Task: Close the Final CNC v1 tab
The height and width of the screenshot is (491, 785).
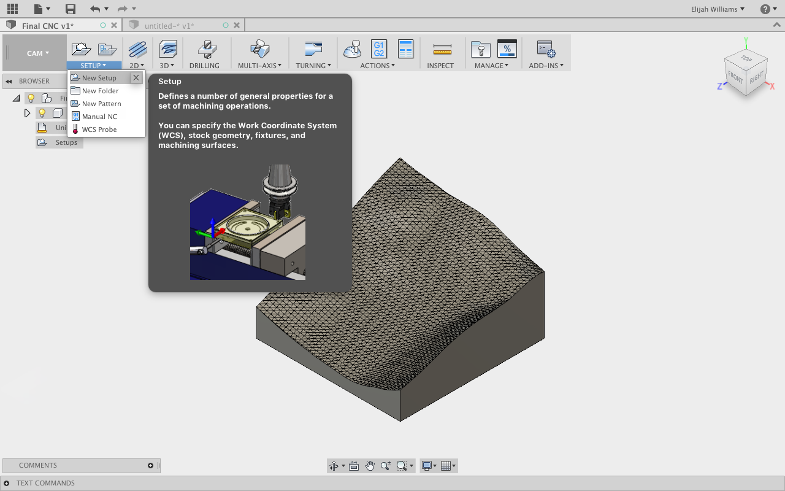Action: 114,25
